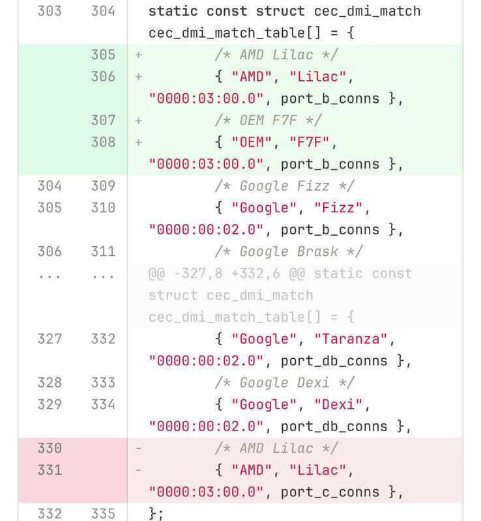Click the "Taranza" string on line 332
Image resolution: width=481 pixels, height=521 pixels.
pyautogui.click(x=351, y=339)
